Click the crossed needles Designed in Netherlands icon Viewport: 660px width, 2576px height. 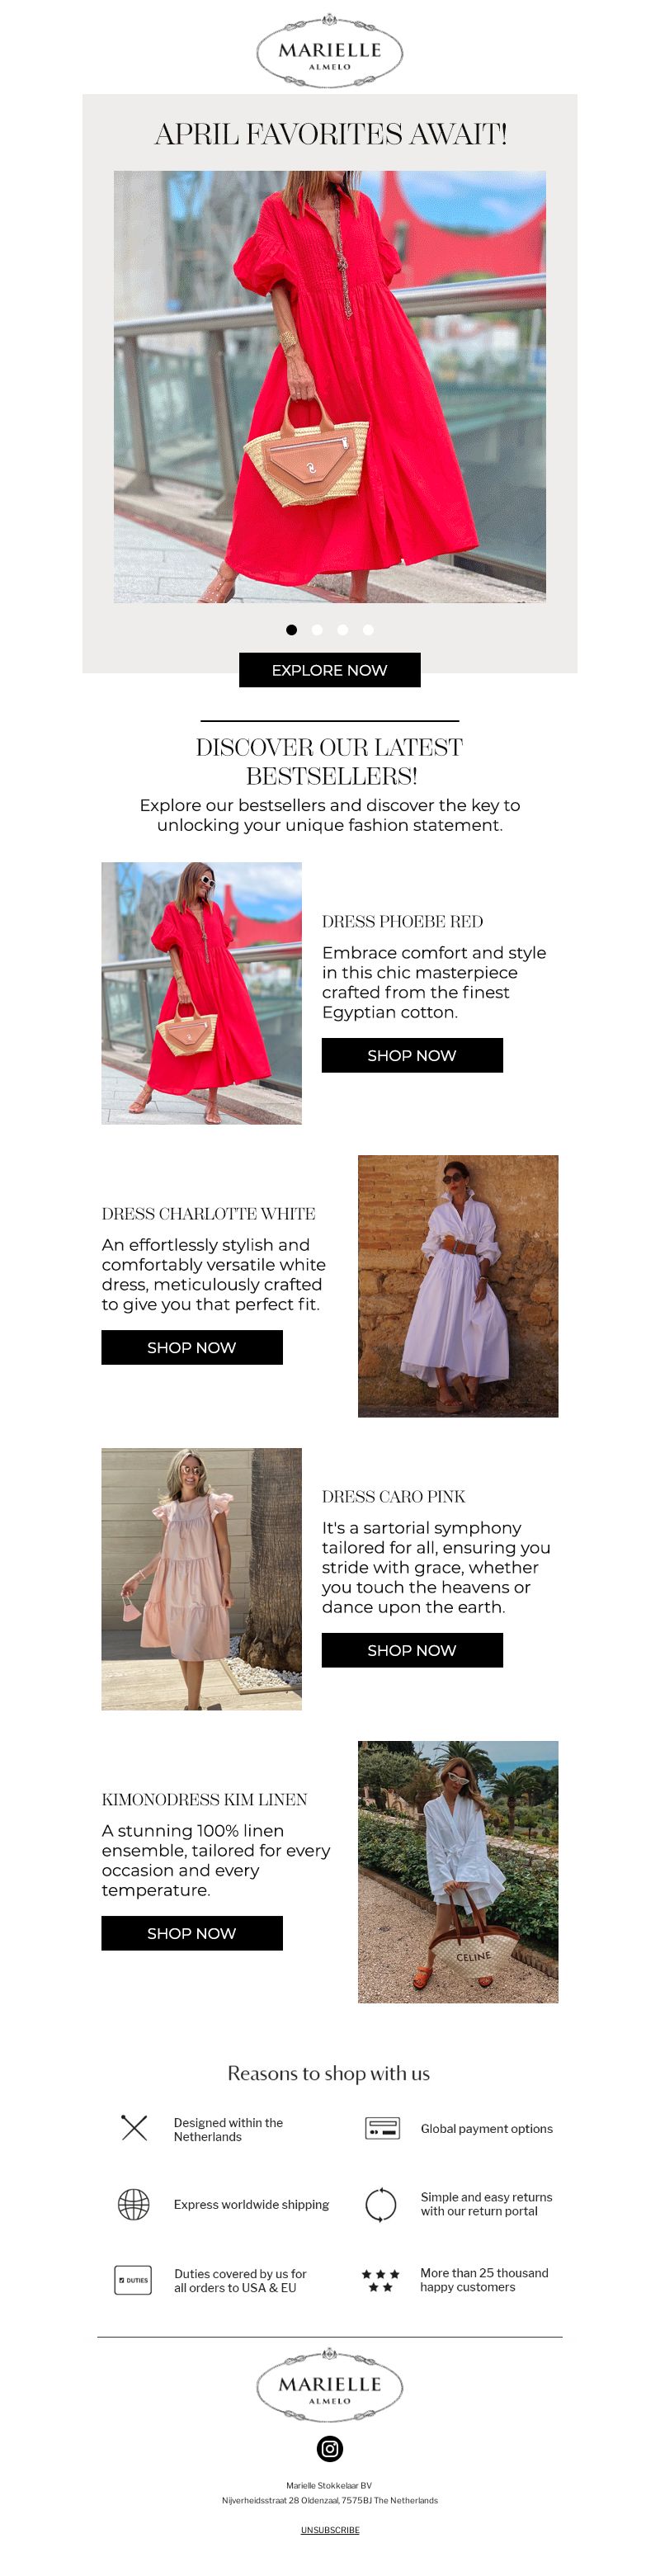(x=134, y=2128)
